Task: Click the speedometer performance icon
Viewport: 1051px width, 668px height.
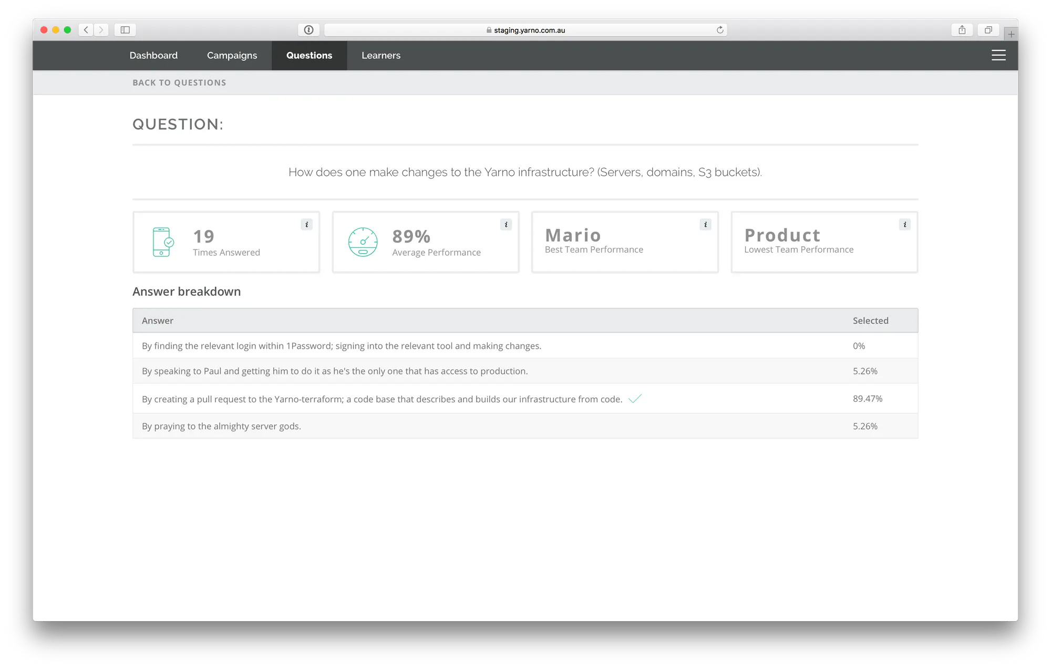Action: coord(363,242)
